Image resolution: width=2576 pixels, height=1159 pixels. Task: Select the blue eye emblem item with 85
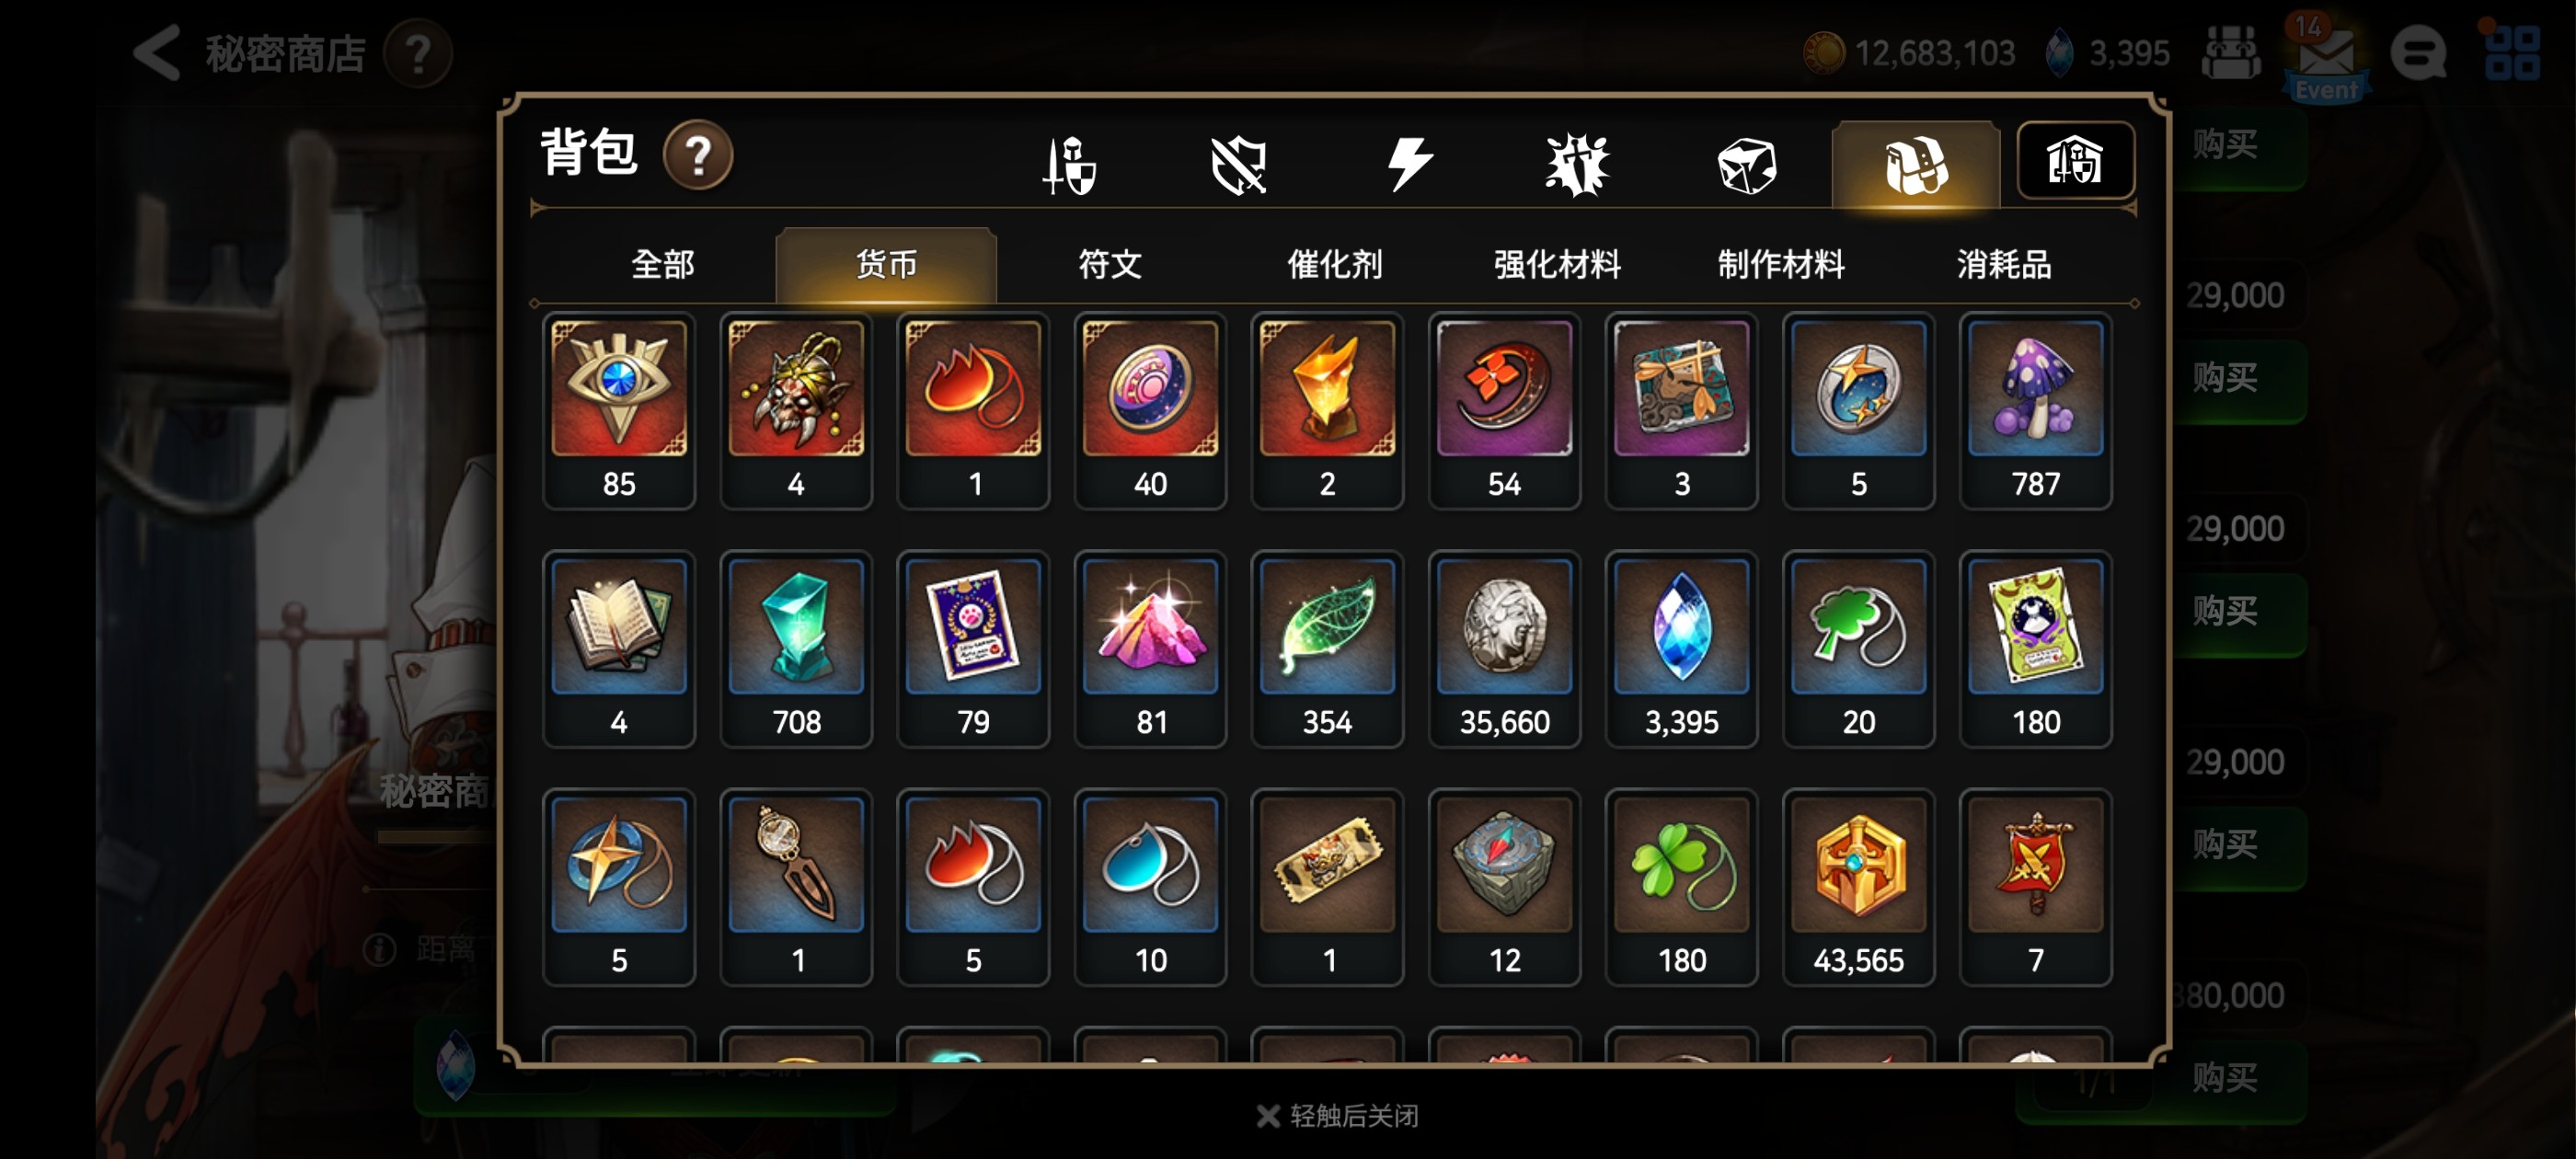pos(619,411)
